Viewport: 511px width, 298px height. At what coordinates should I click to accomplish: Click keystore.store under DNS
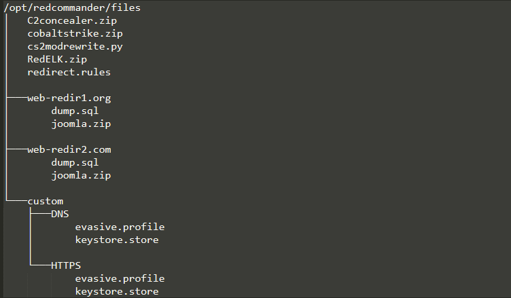point(117,240)
